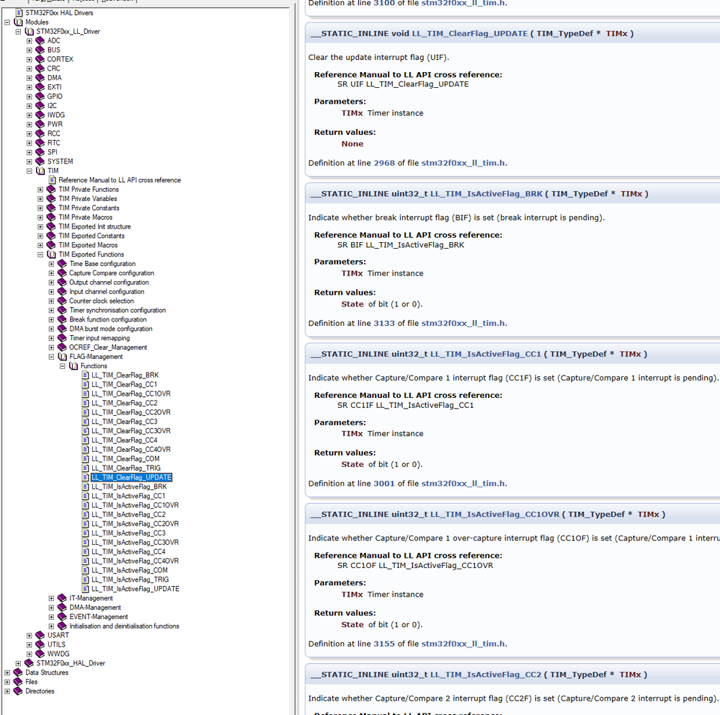Expand TIM Private Functions node

(40, 189)
